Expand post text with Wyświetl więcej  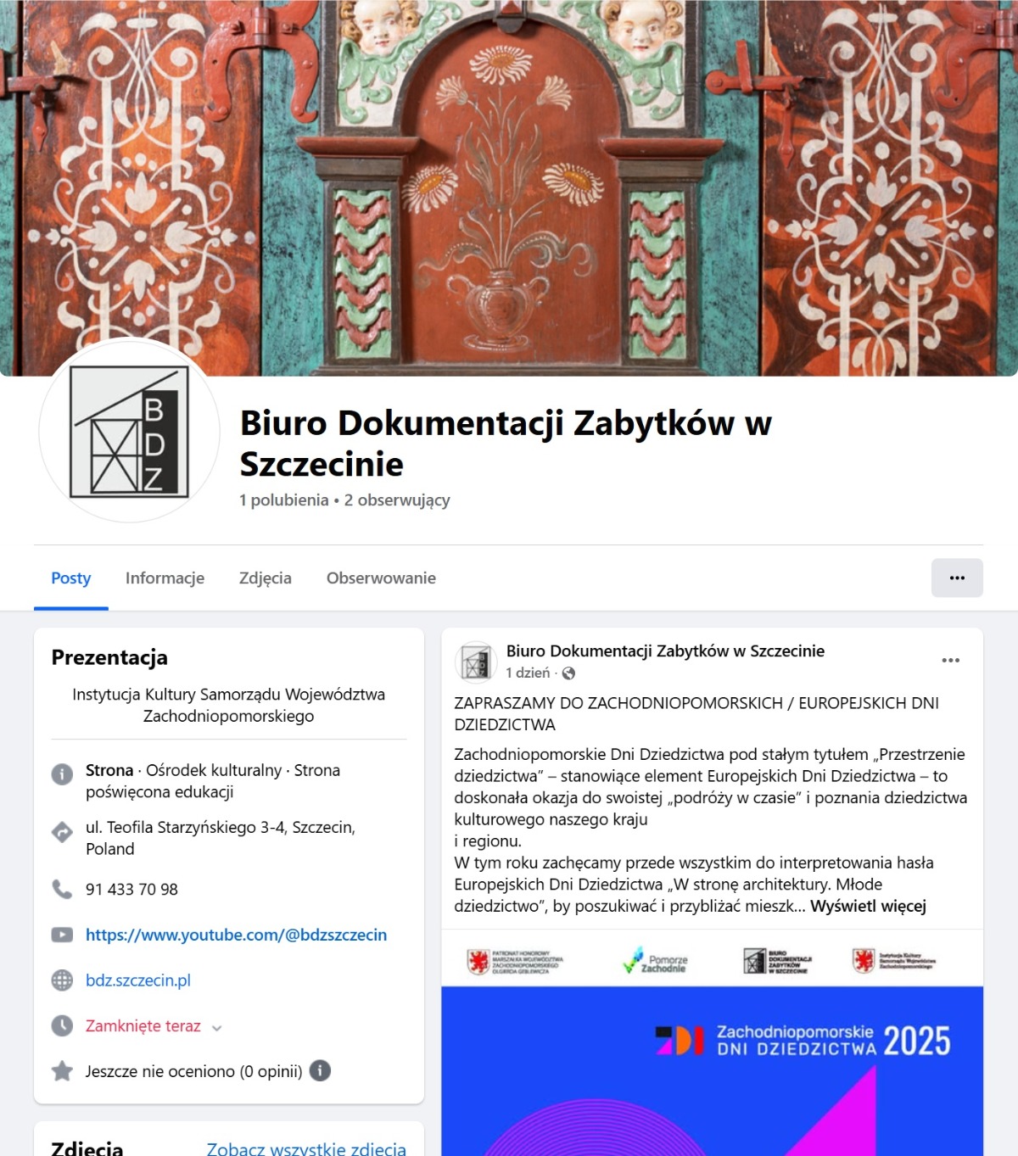(x=868, y=906)
